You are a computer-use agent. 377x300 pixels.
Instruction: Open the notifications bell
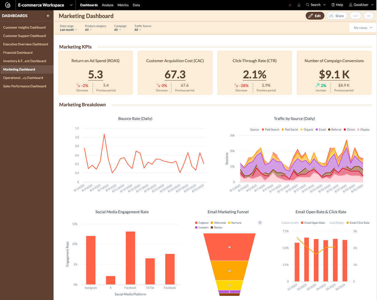299,5
